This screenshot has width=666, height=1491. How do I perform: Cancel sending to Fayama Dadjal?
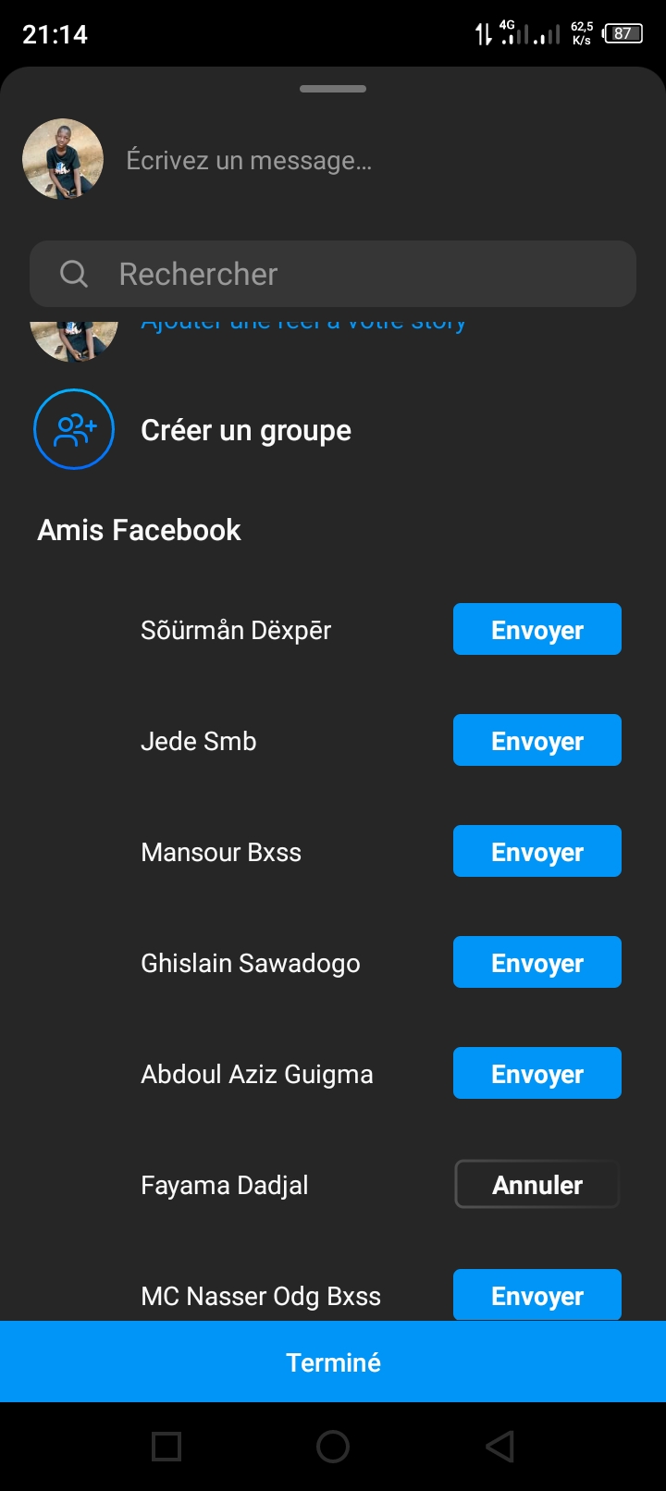tap(536, 1185)
